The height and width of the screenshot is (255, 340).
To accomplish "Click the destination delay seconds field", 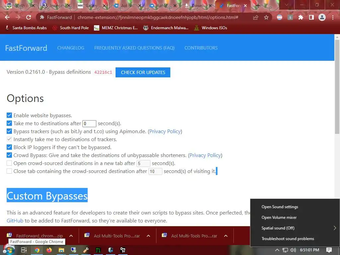I will (x=89, y=124).
